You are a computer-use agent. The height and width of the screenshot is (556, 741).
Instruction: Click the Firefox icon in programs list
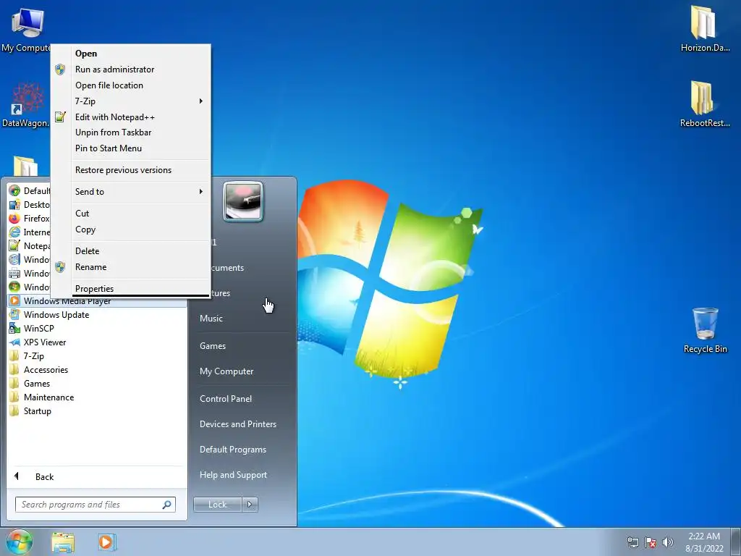point(14,219)
